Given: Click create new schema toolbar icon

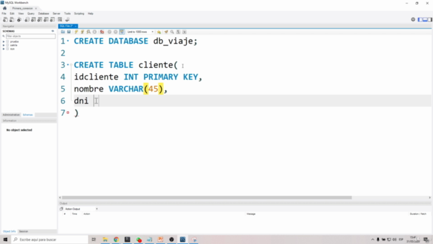Looking at the screenshot, I should pyautogui.click(x=27, y=20).
